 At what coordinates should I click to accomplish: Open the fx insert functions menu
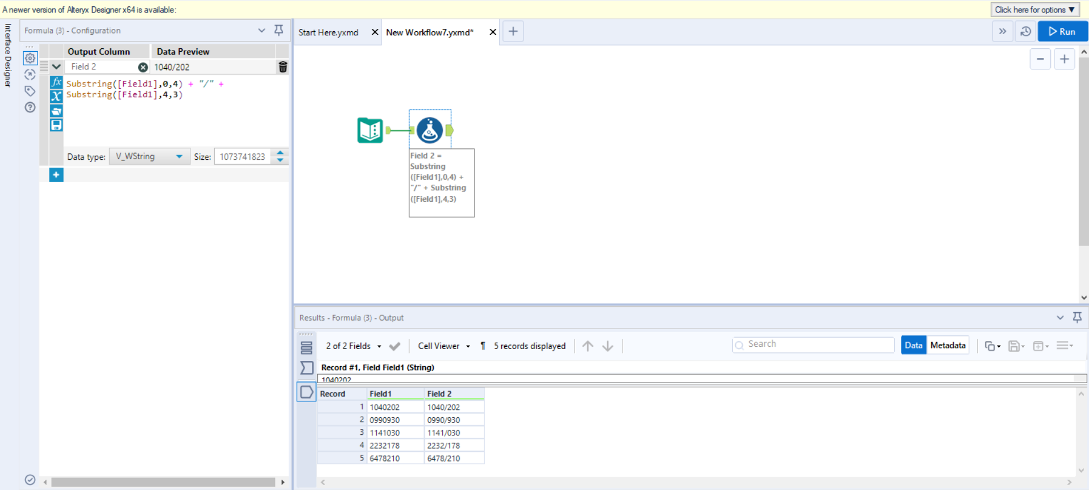point(56,82)
